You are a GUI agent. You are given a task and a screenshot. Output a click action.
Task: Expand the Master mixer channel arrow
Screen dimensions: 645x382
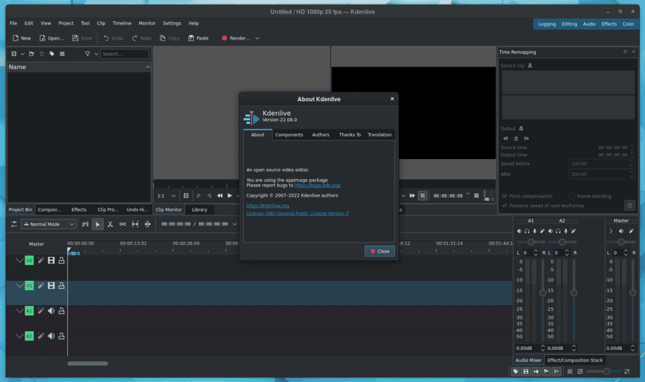pyautogui.click(x=611, y=231)
